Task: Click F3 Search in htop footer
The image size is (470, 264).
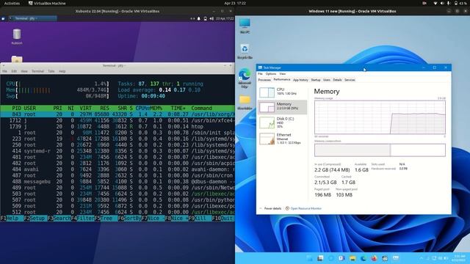Action: pos(59,219)
